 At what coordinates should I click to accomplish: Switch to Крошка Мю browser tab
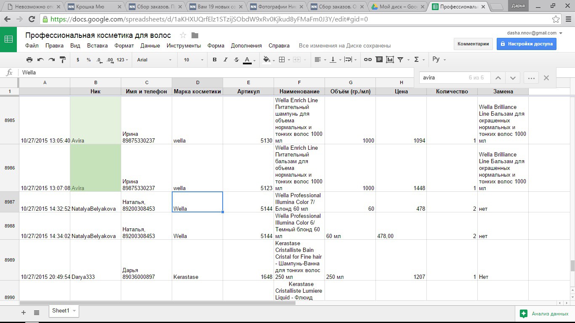[95, 7]
